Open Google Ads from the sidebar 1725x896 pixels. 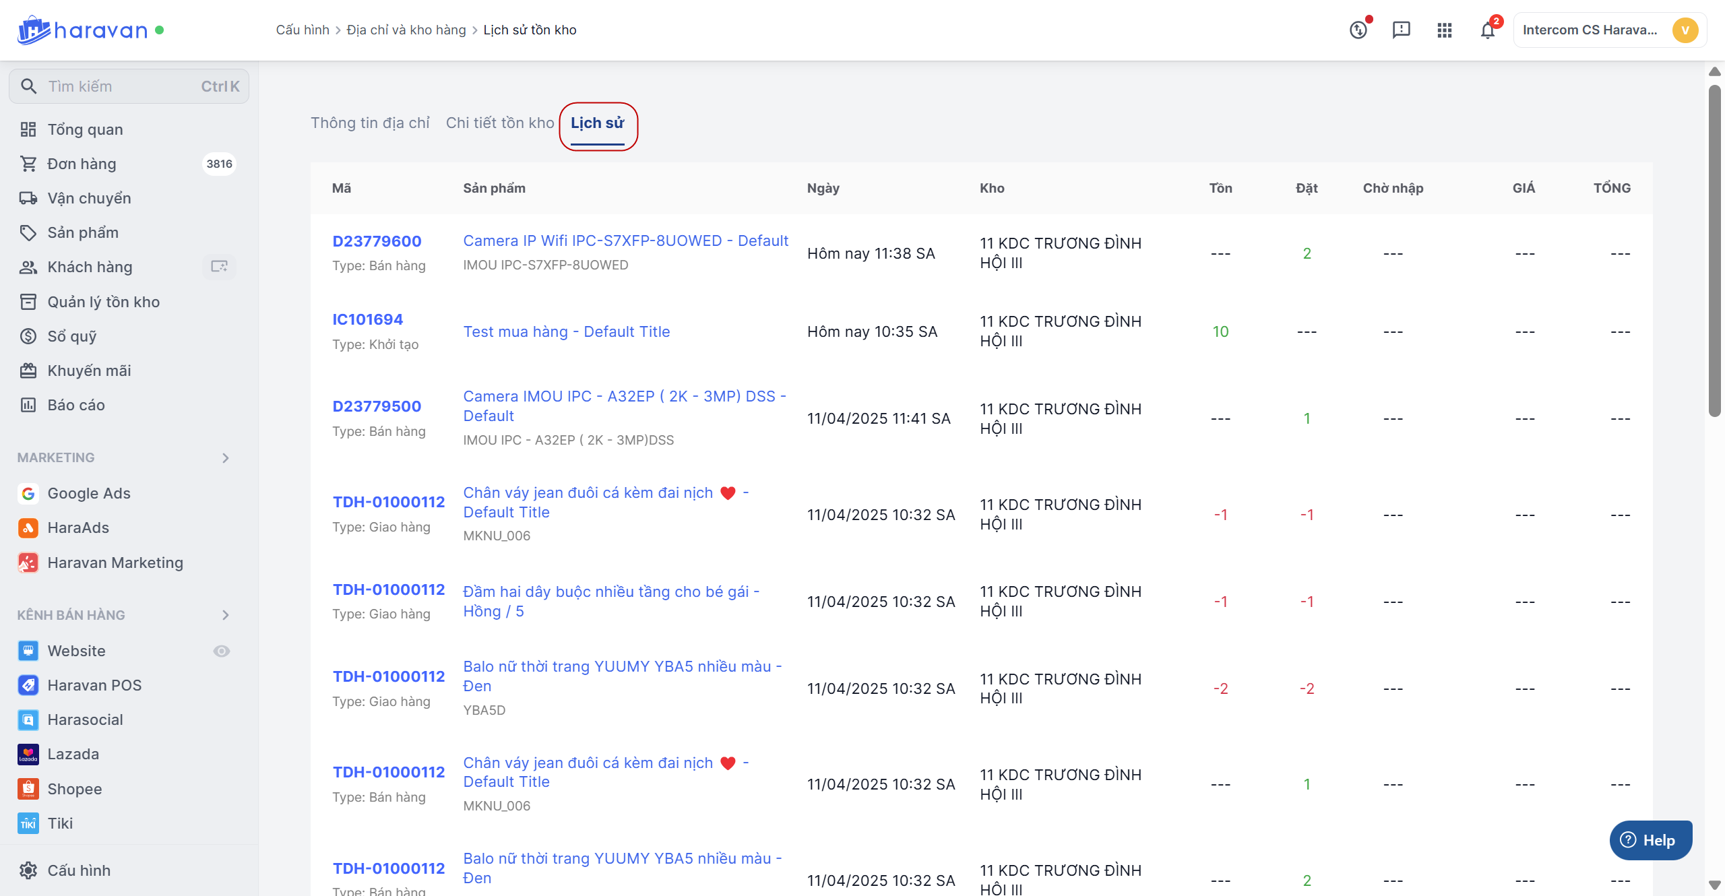pyautogui.click(x=88, y=493)
